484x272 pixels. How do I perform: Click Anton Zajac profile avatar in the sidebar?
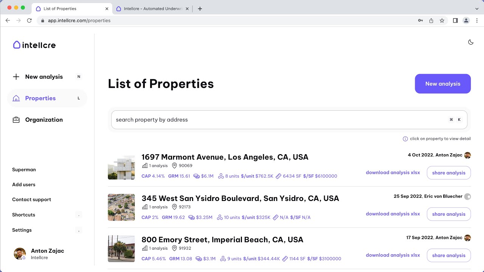tap(20, 253)
